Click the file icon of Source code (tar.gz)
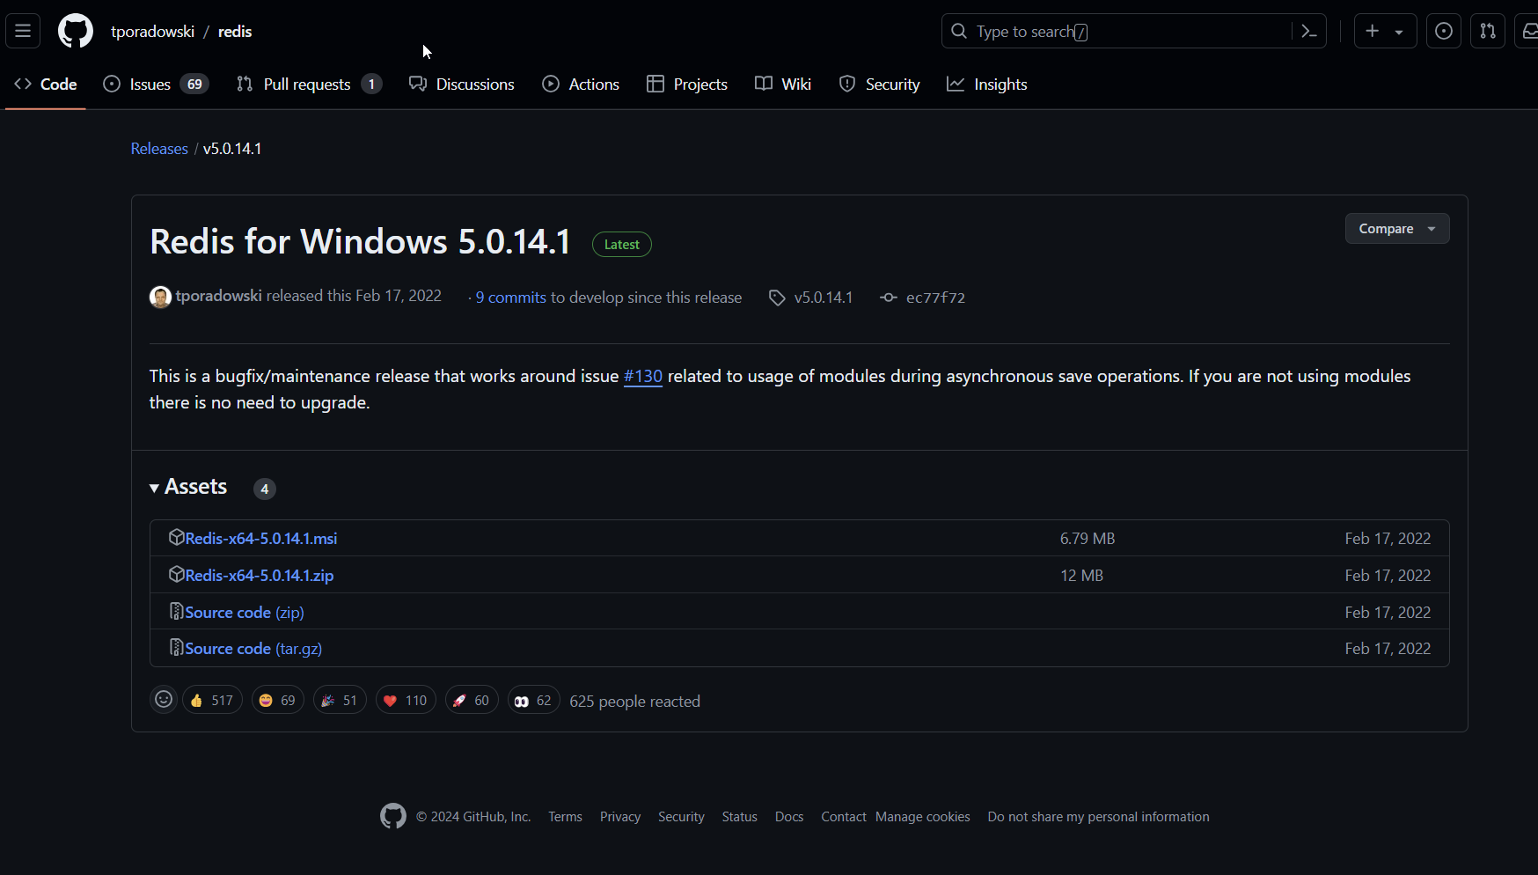Viewport: 1538px width, 875px height. click(176, 647)
